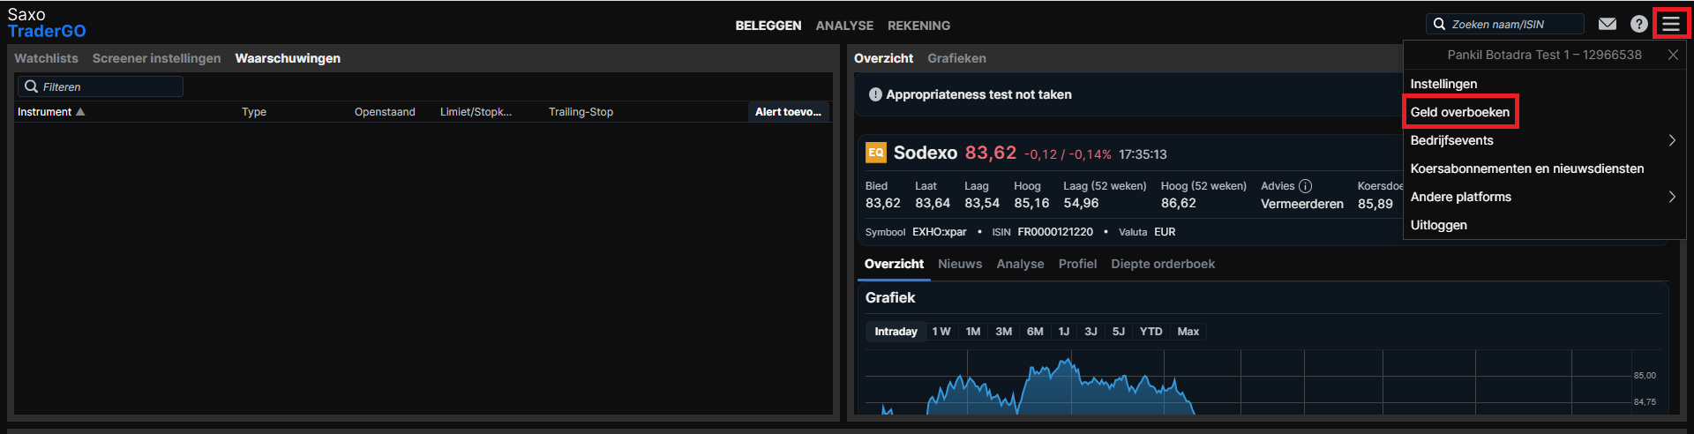The height and width of the screenshot is (434, 1694).
Task: Click the Zoeken naam/ISIN search field
Action: (1505, 24)
